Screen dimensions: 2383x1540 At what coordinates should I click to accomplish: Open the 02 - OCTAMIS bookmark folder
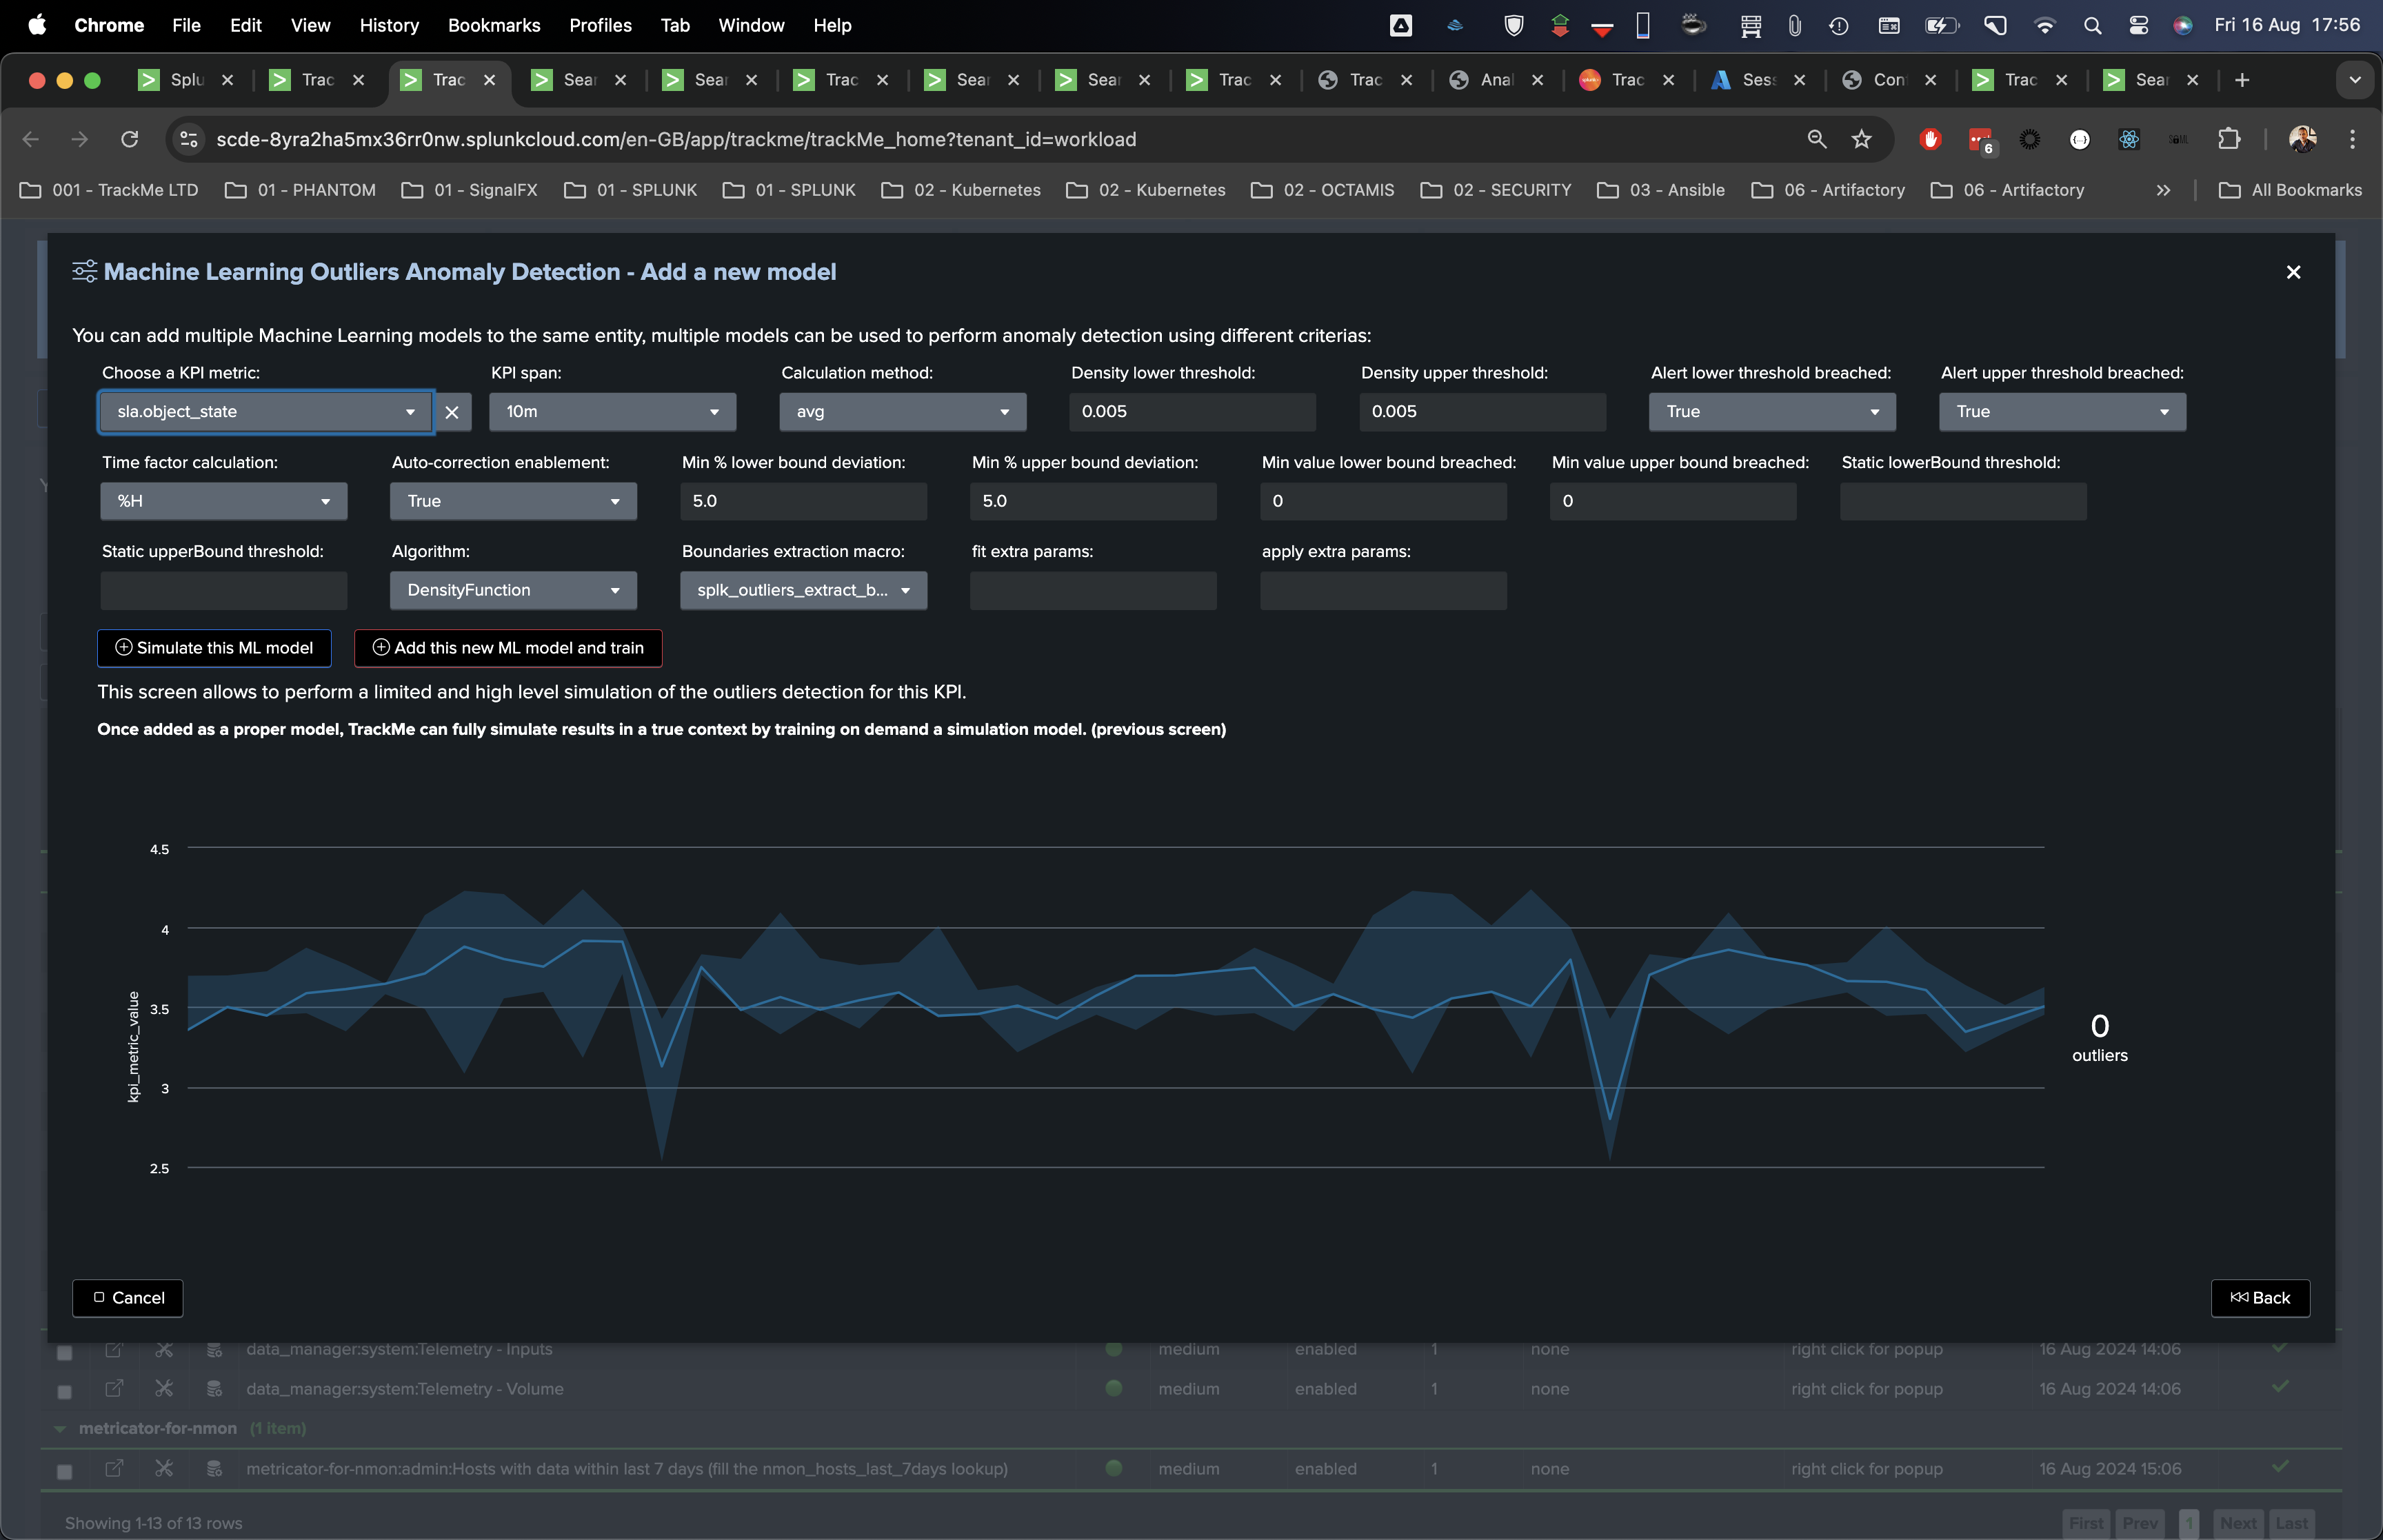(1322, 190)
